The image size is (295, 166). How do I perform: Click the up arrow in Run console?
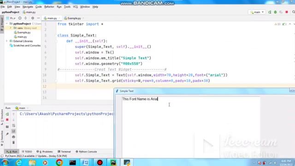point(13,114)
